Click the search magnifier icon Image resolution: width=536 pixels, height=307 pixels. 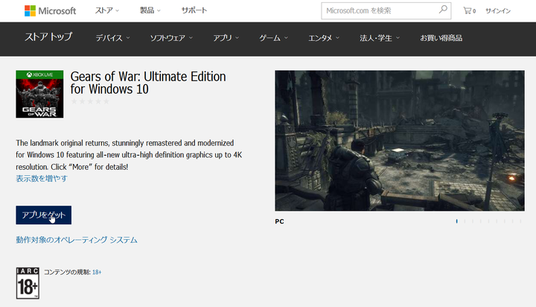(443, 10)
